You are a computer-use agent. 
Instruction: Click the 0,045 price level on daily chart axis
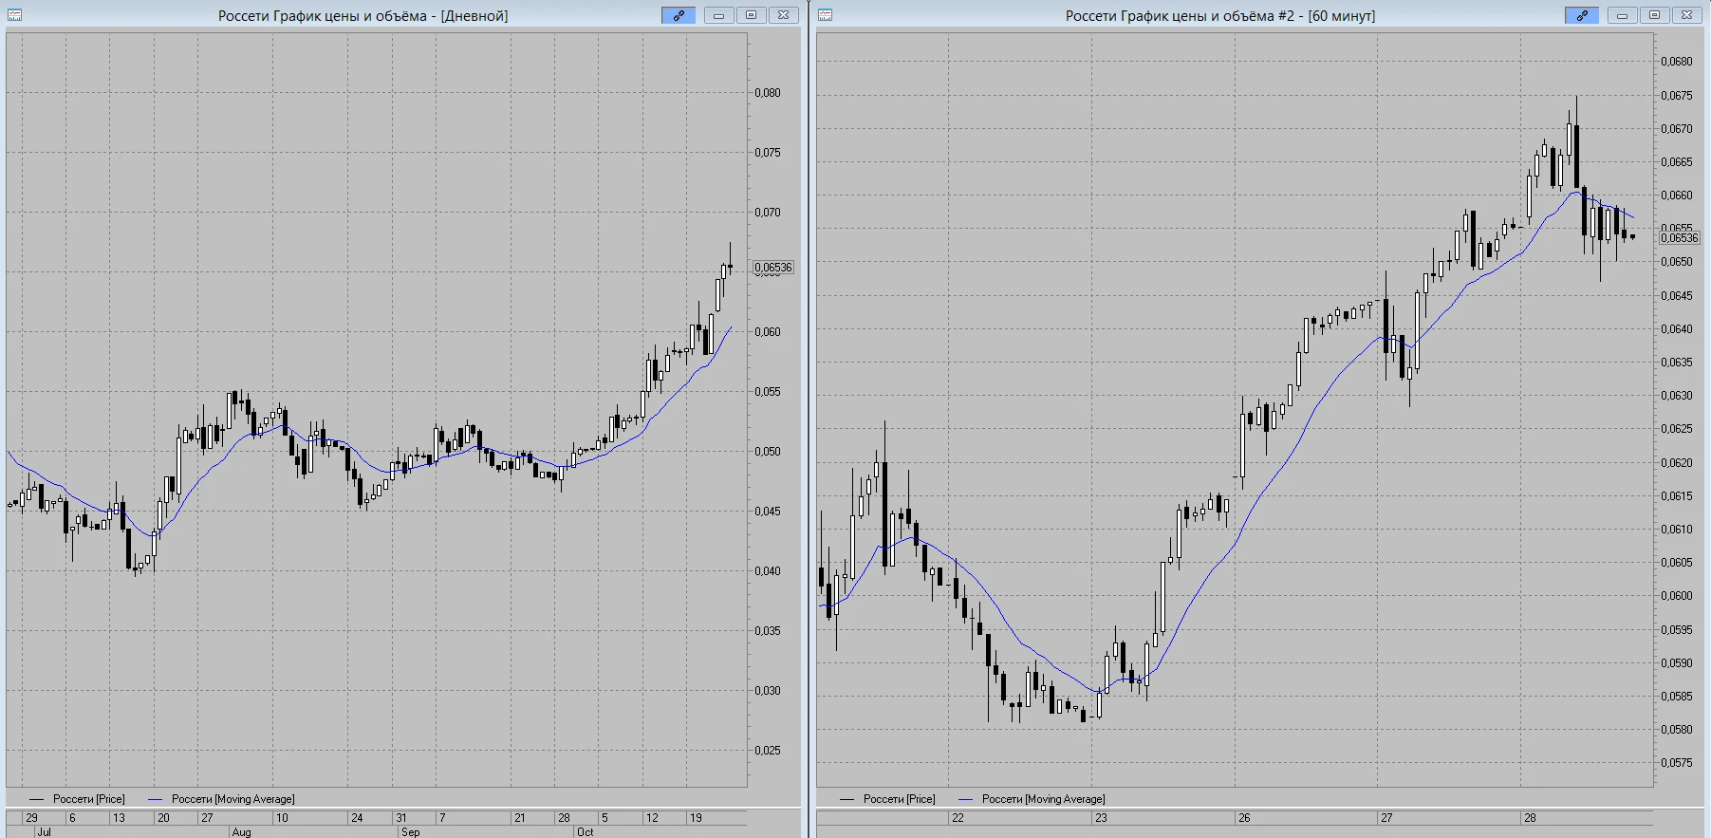pos(768,512)
